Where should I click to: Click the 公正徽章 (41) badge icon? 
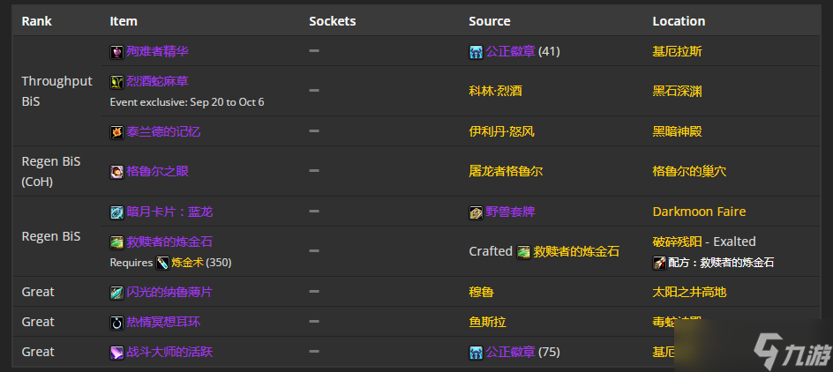(476, 52)
